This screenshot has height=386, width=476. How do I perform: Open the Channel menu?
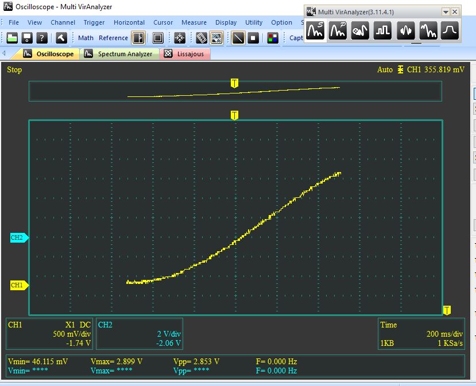[63, 22]
